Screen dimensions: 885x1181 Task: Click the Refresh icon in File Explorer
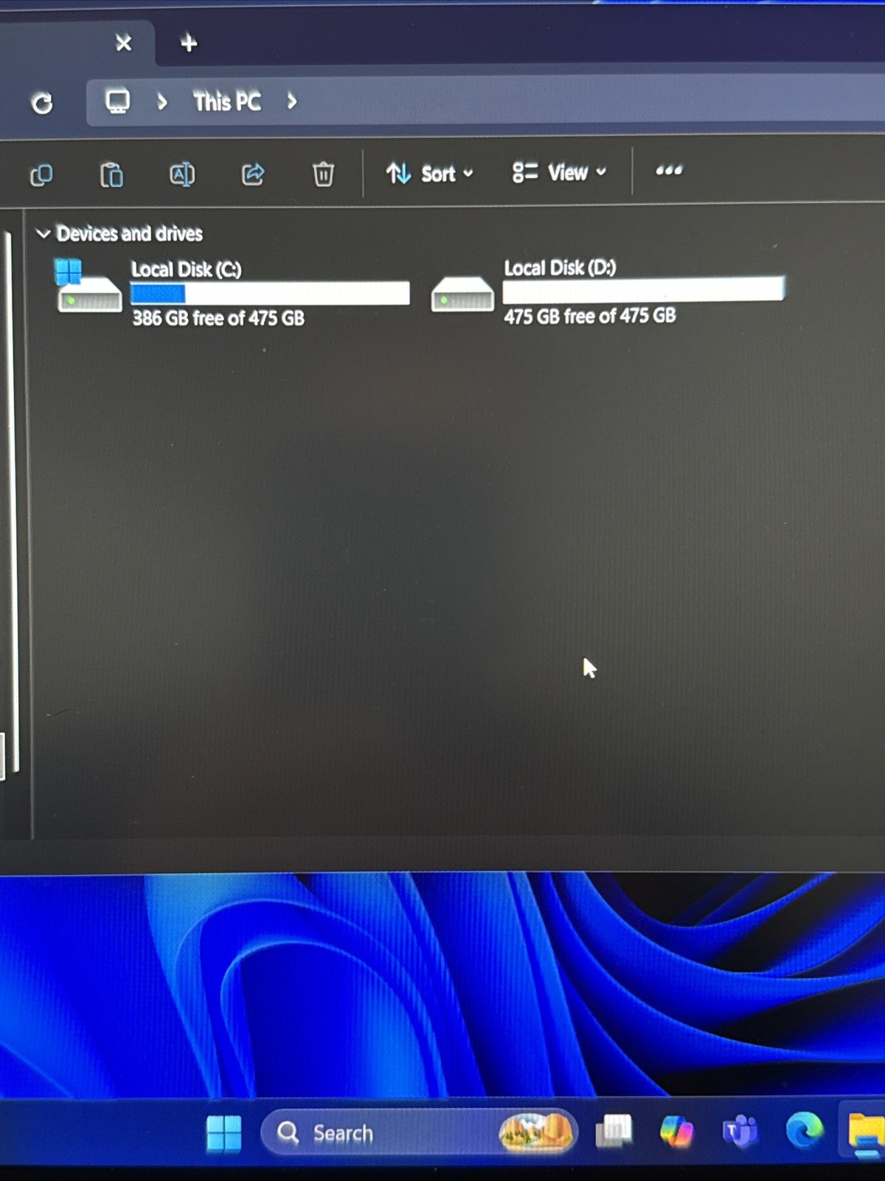(x=42, y=103)
